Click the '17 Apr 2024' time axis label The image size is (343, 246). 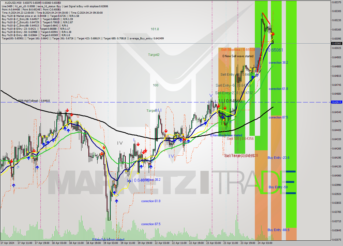point(7,243)
